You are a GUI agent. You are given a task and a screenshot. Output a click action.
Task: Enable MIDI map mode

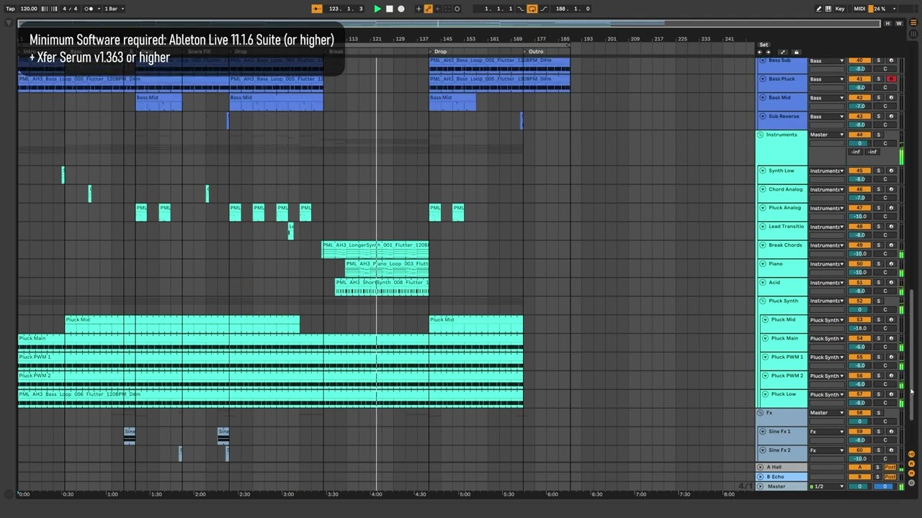[x=859, y=9]
